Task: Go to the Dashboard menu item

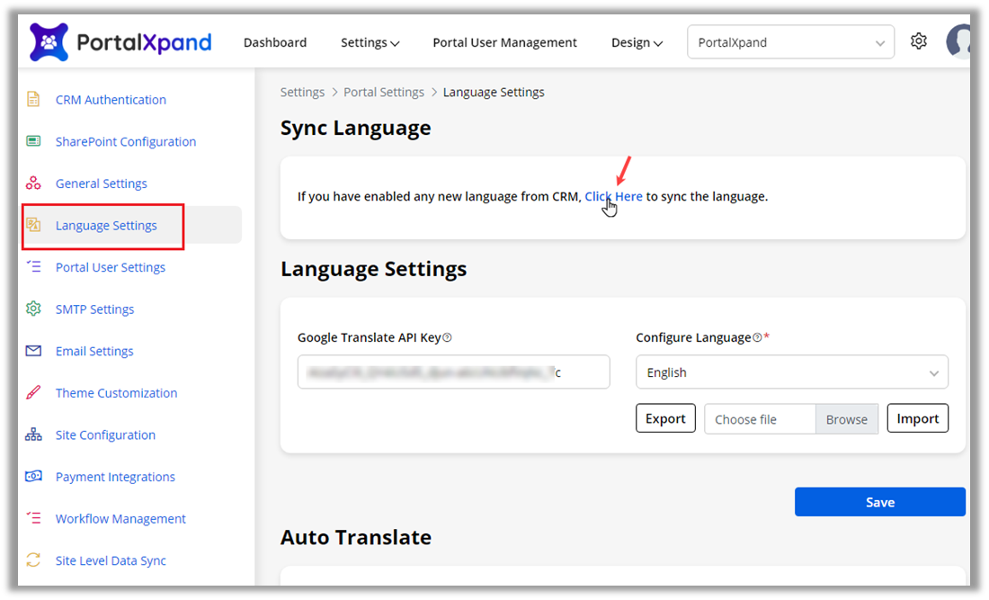Action: tap(275, 42)
